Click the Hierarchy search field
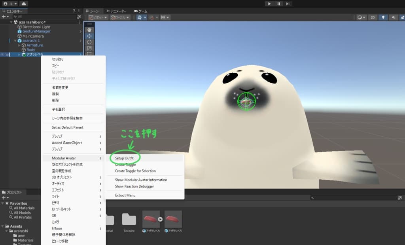405x245 pixels. (x=44, y=17)
